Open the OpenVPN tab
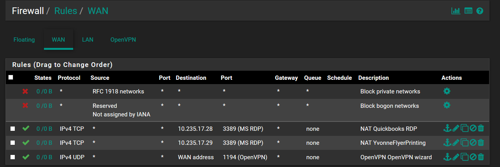This screenshot has width=500, height=167. click(x=123, y=40)
